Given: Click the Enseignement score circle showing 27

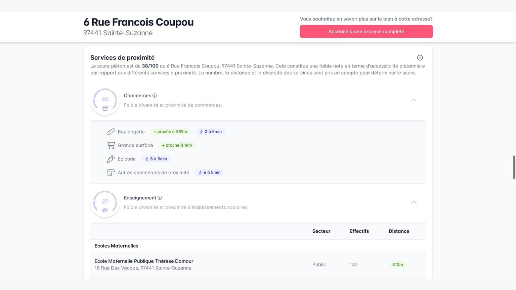Looking at the screenshot, I should point(105,202).
